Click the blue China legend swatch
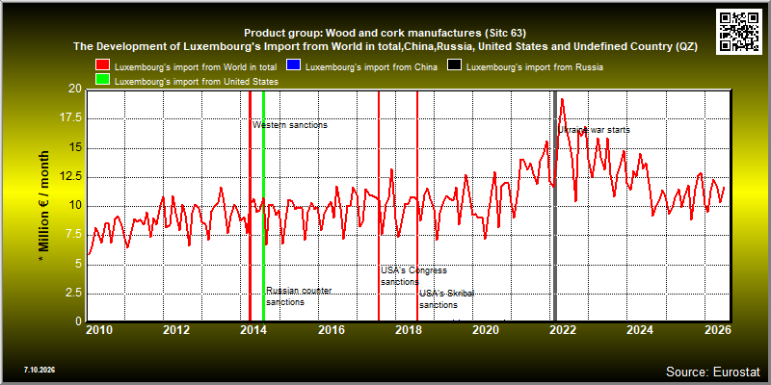 point(294,66)
